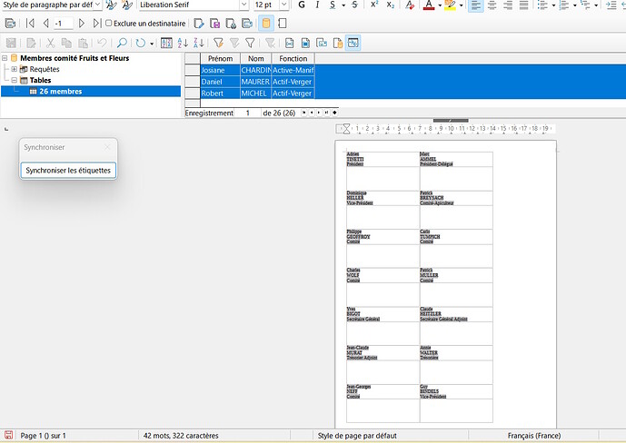Expand the Requêtes tree node

click(14, 69)
